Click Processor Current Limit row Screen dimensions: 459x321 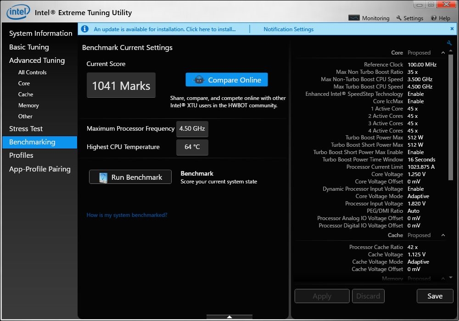point(390,166)
